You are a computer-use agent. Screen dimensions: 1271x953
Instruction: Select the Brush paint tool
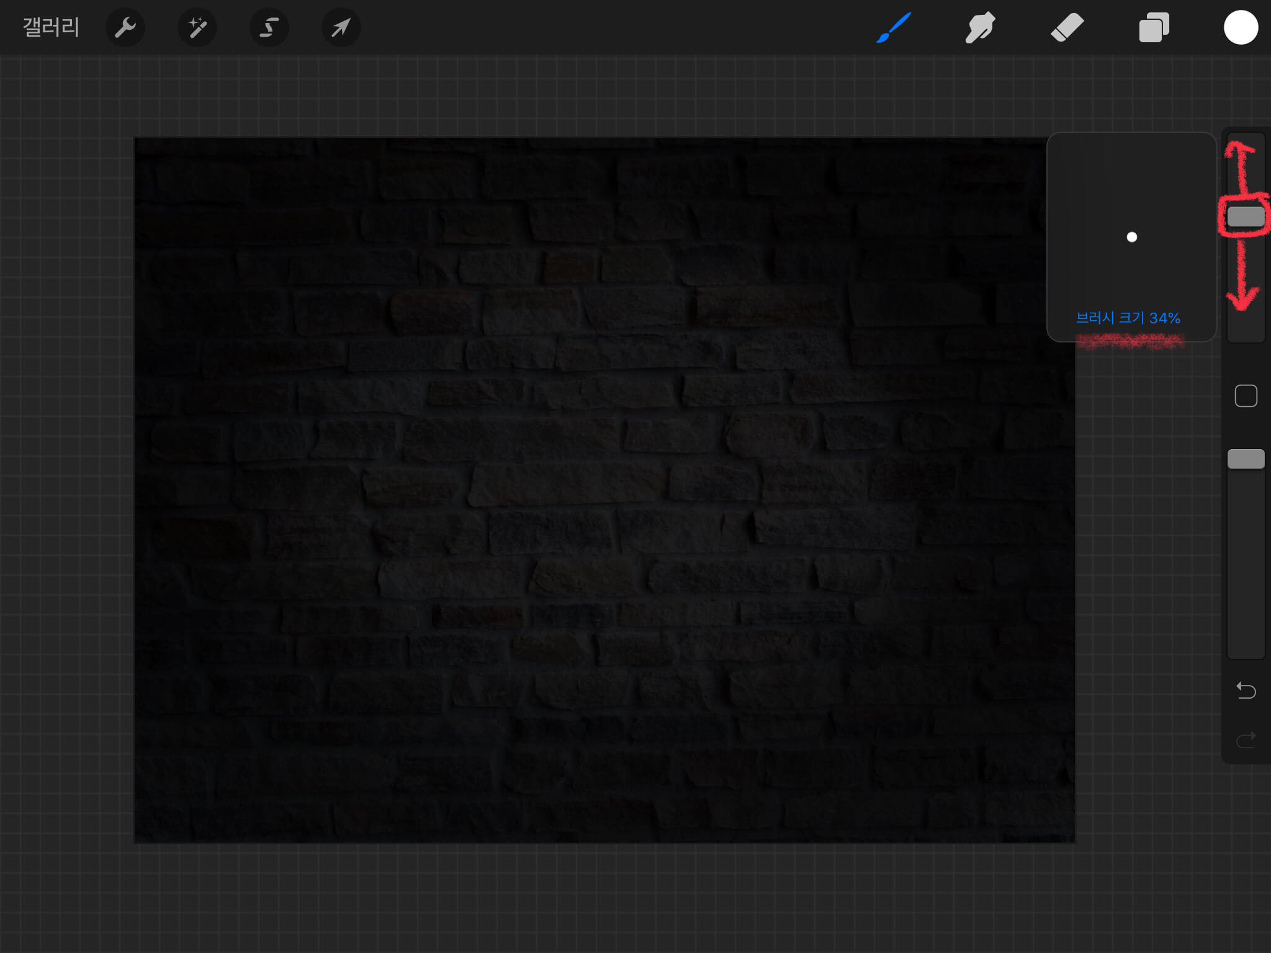(893, 27)
